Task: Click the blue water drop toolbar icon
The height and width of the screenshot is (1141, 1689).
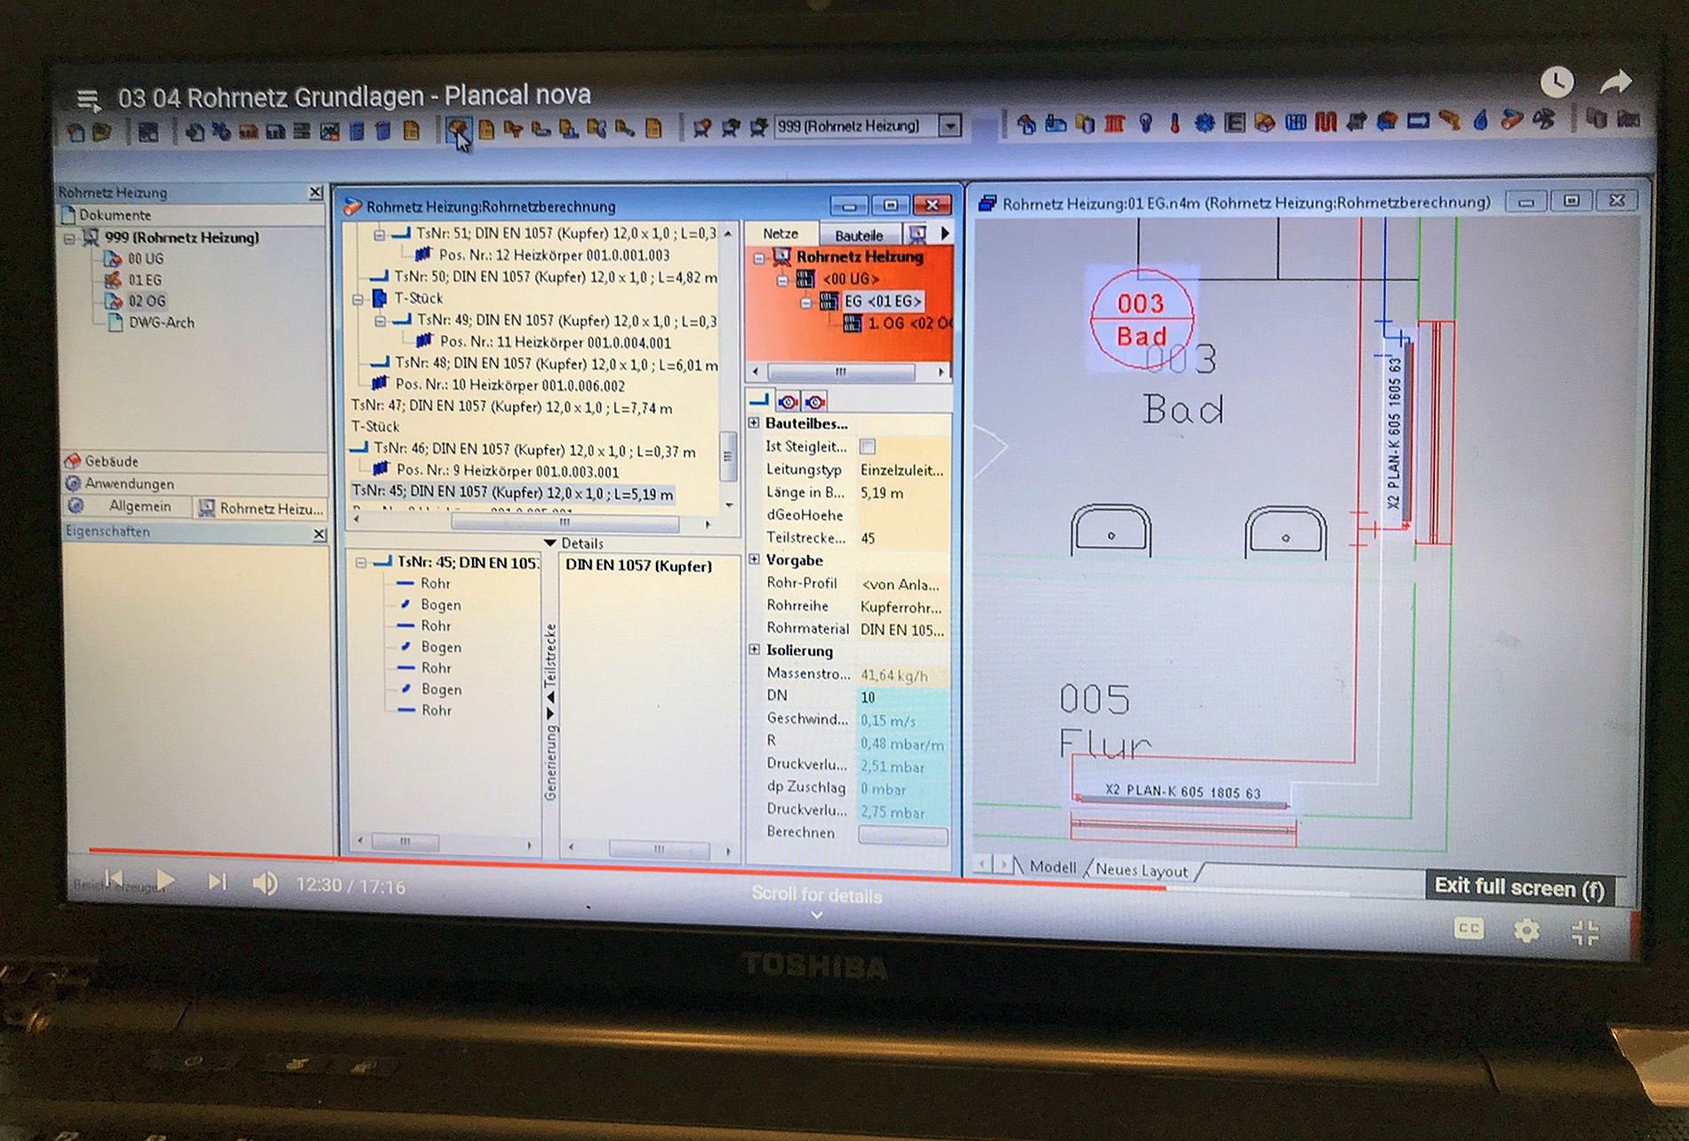Action: pos(1481,121)
